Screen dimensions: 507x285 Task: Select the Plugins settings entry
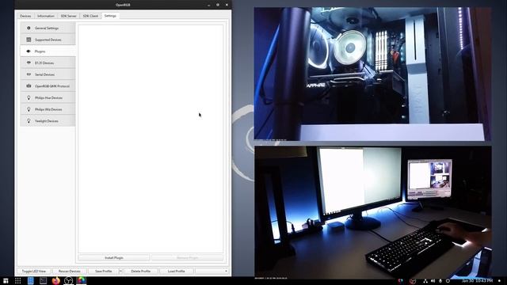(48, 51)
